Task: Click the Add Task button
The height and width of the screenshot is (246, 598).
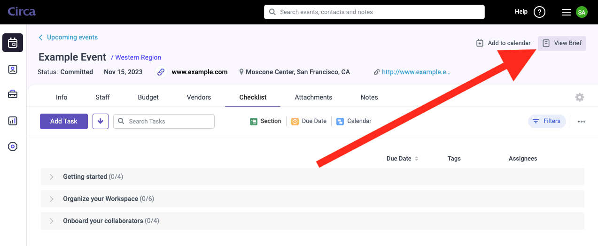Action: coord(64,121)
